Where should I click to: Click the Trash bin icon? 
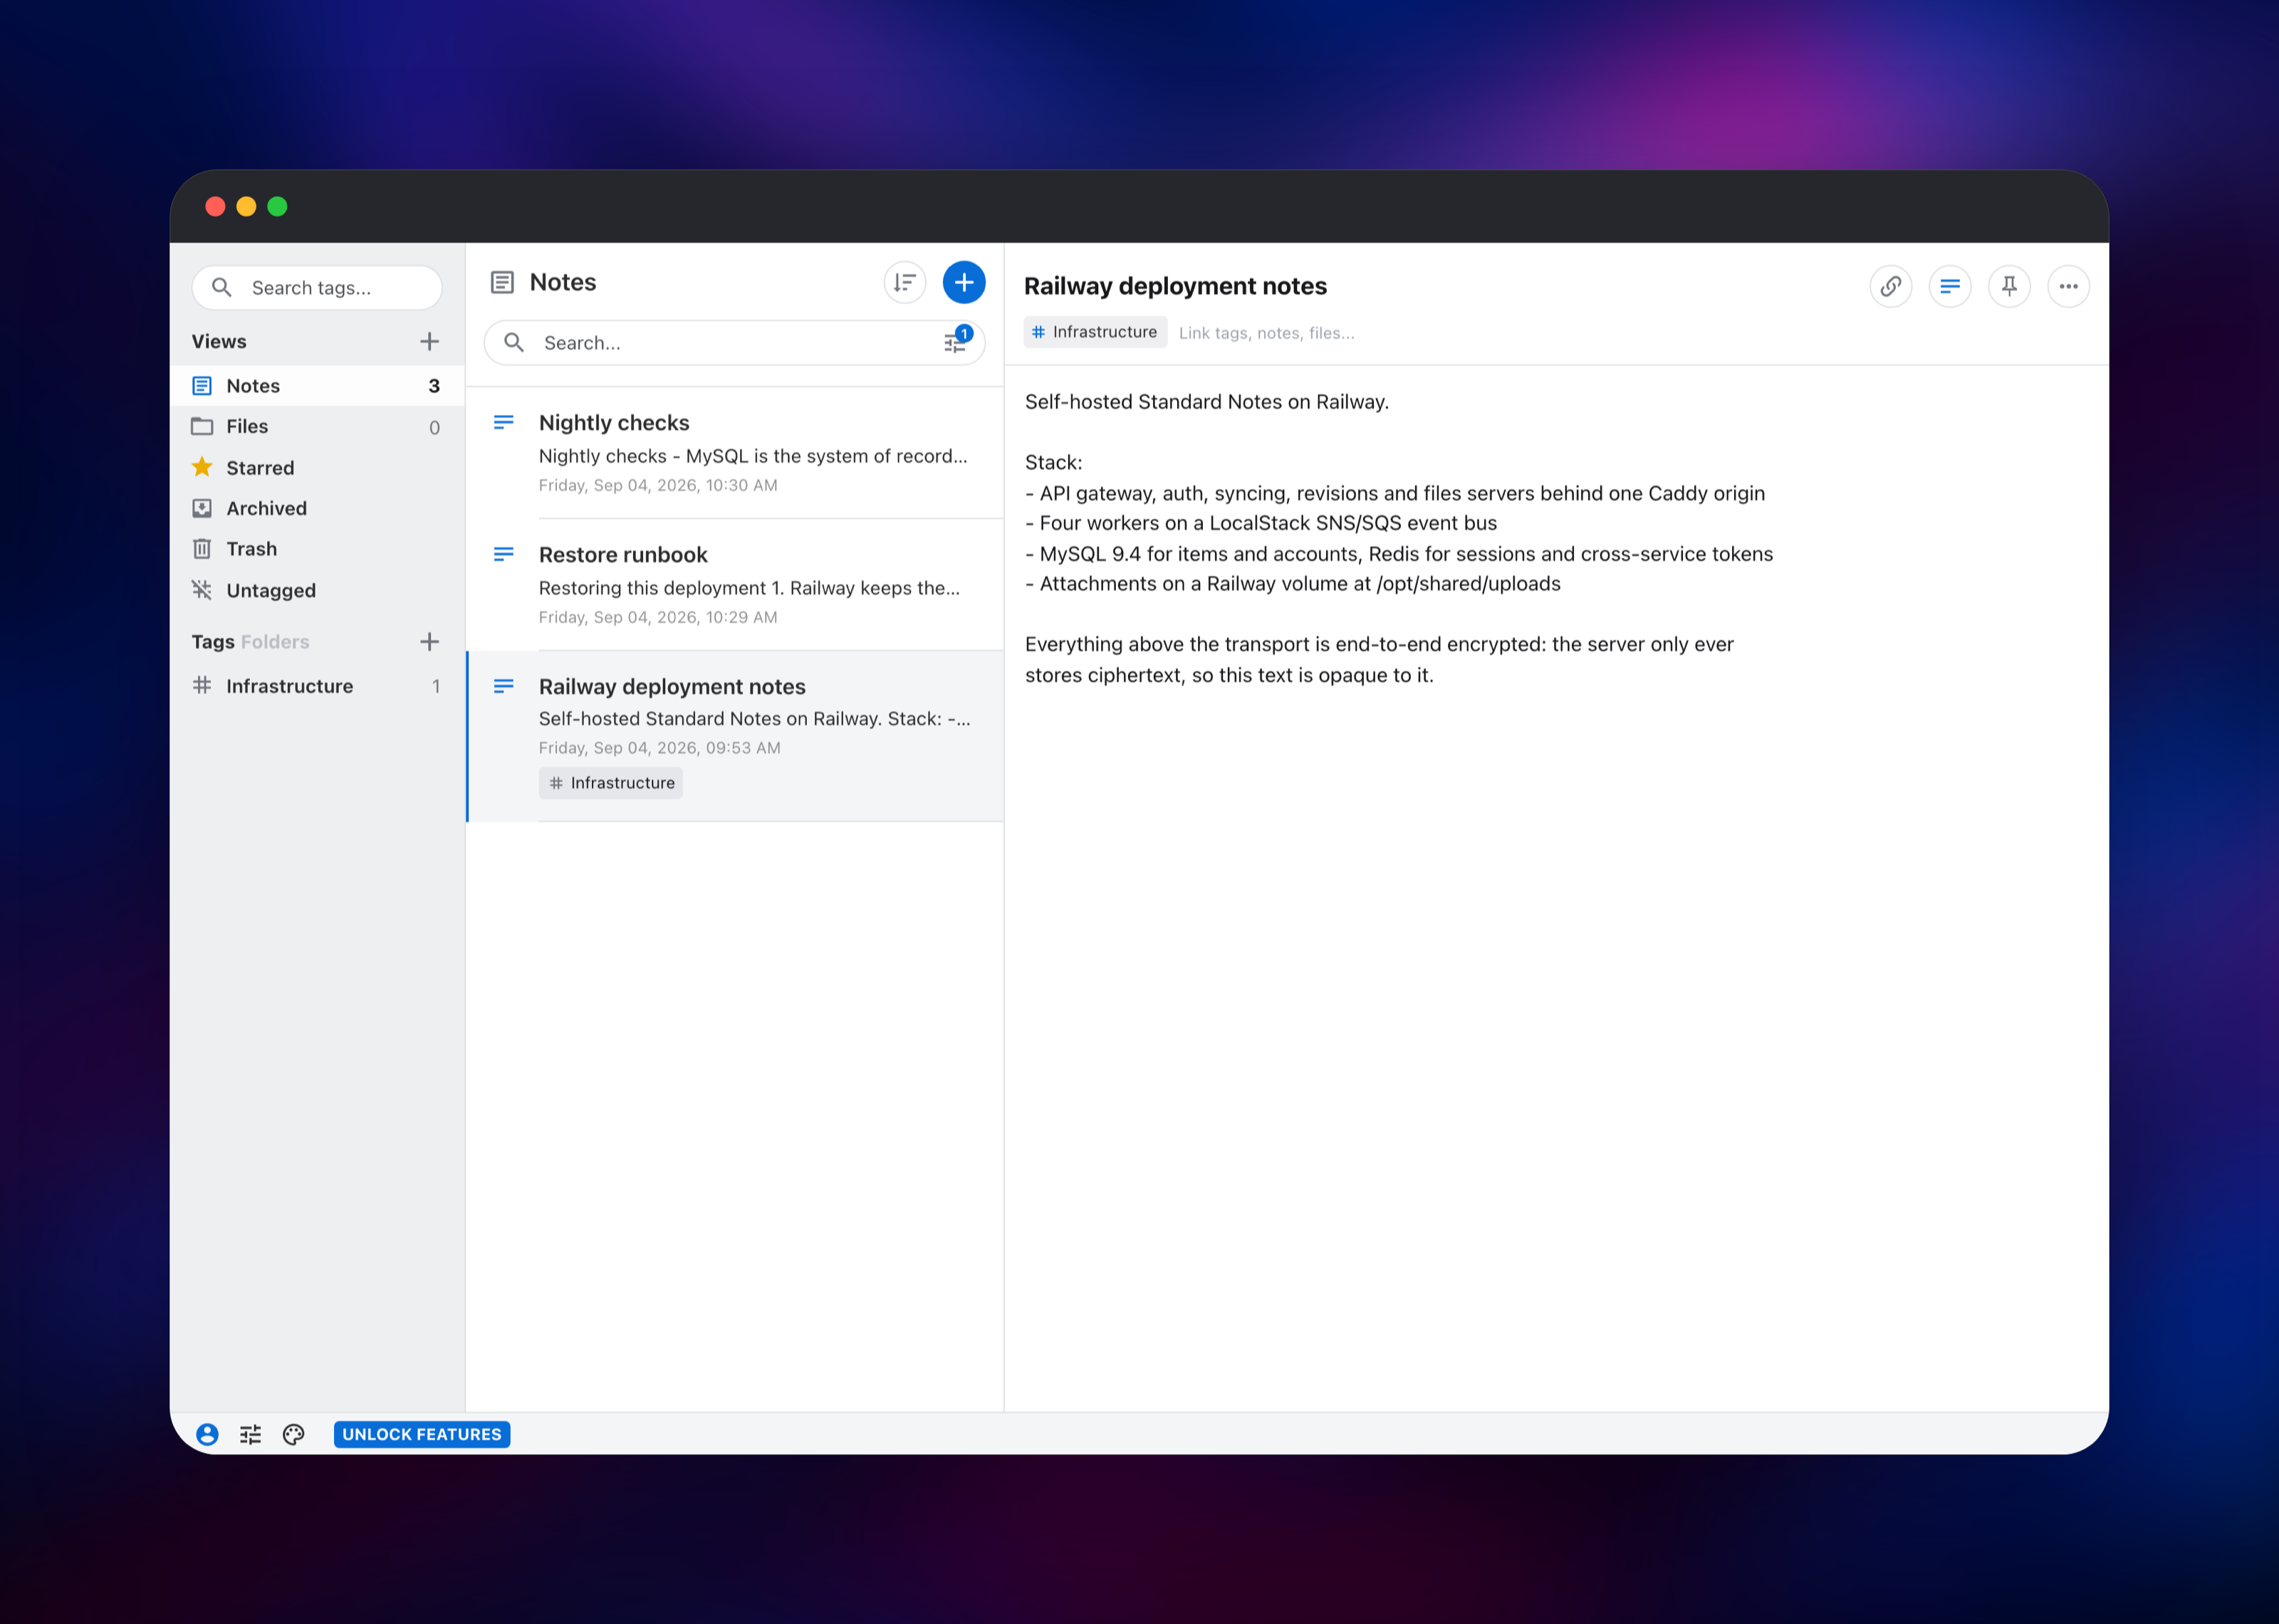[202, 549]
